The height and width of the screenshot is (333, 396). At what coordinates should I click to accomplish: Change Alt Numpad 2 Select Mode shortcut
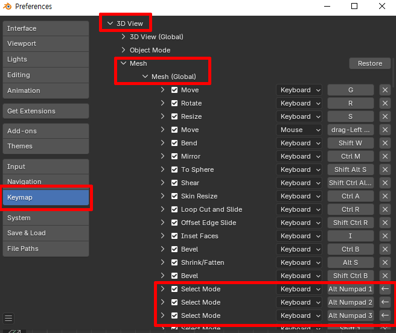click(351, 302)
